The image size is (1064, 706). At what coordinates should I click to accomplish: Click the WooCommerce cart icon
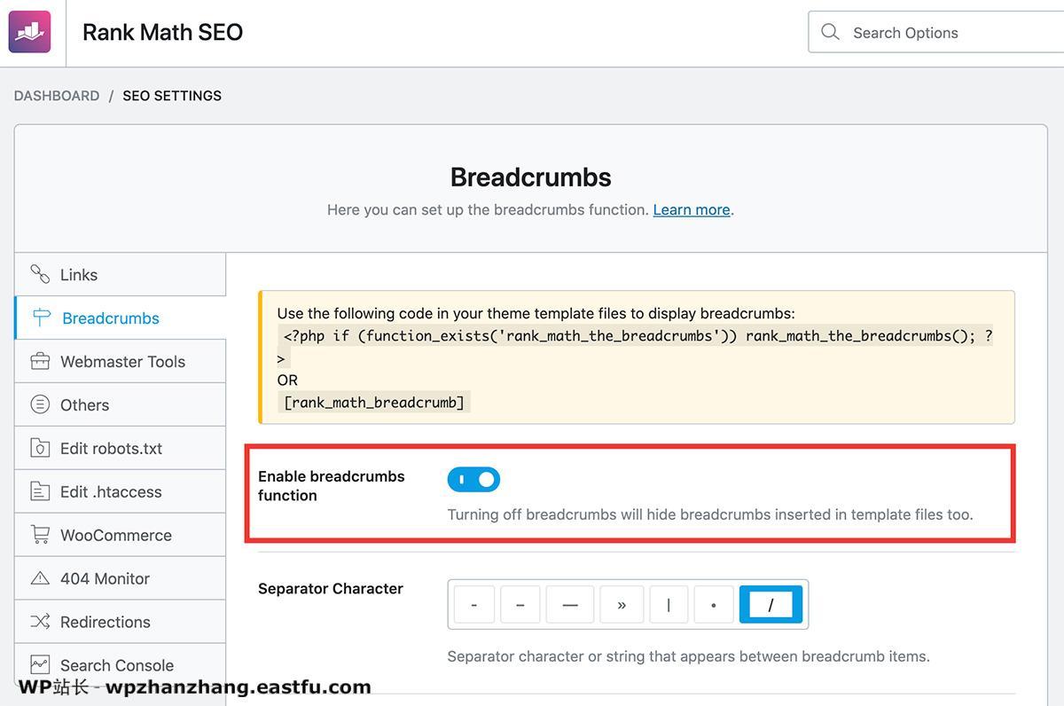point(40,535)
